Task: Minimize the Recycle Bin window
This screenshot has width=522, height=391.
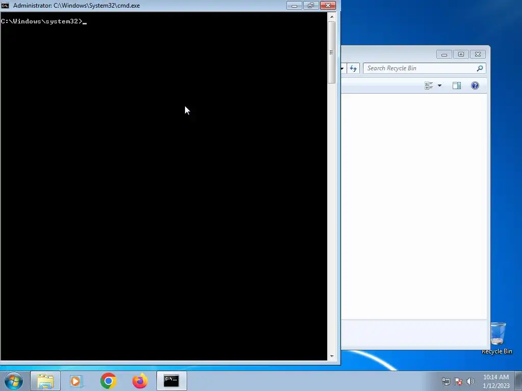Action: (x=444, y=54)
